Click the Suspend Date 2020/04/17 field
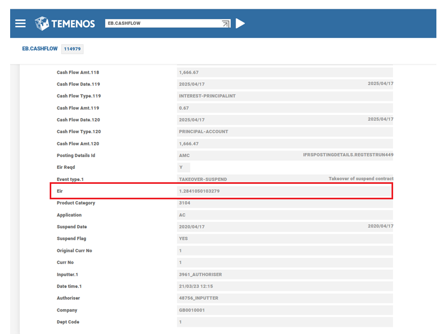Viewport: 438px width, 334px height. coord(192,227)
